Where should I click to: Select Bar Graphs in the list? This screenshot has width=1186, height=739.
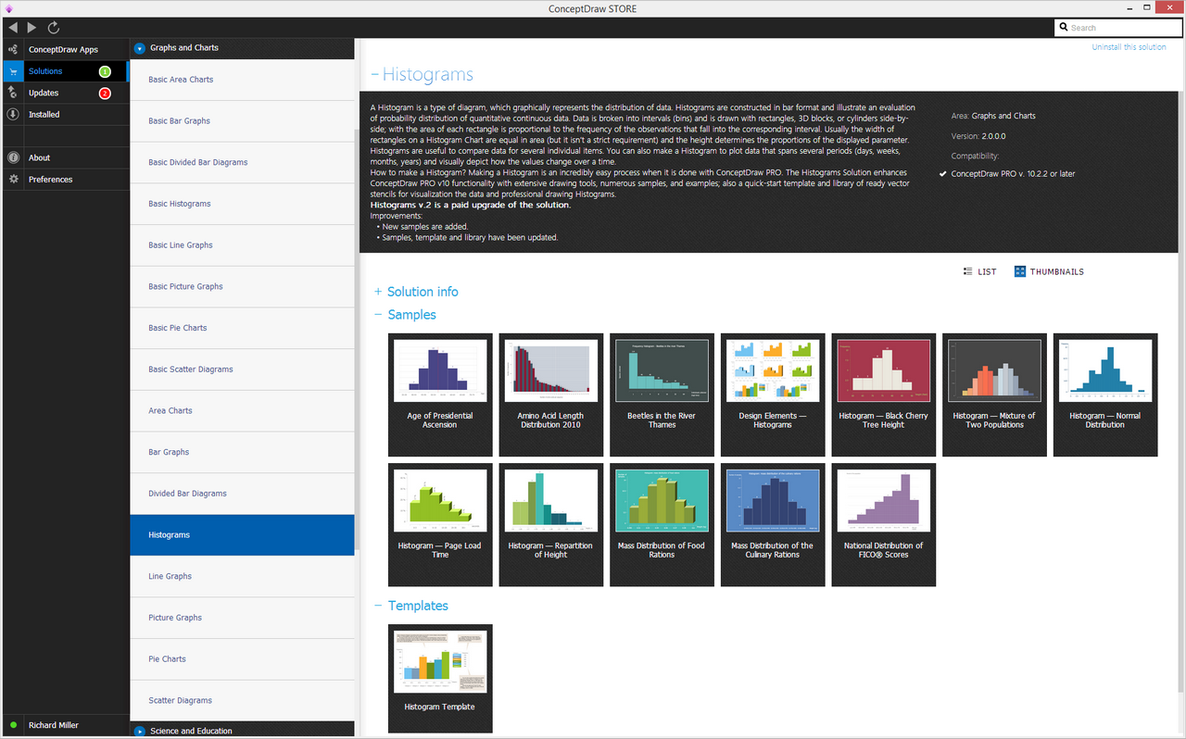pyautogui.click(x=242, y=452)
